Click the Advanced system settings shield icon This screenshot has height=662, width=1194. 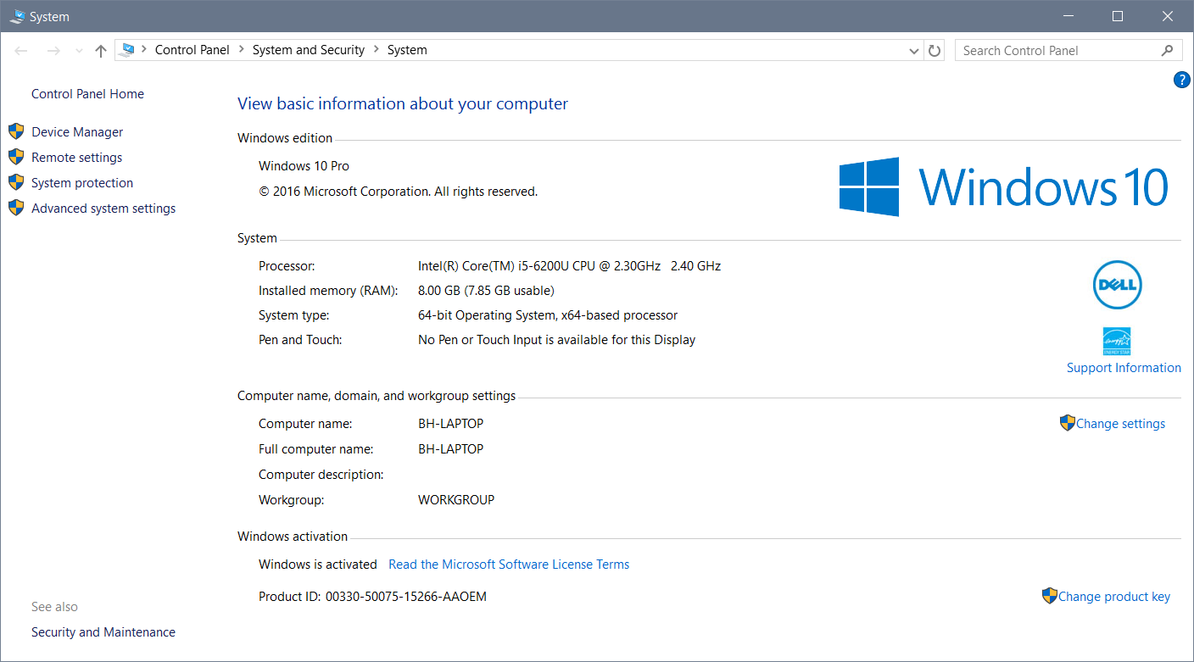pos(16,208)
